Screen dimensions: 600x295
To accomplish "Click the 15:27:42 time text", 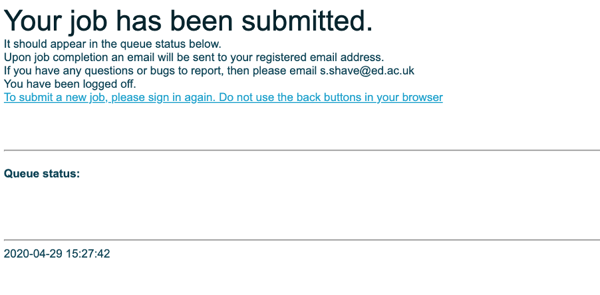I will [x=88, y=254].
